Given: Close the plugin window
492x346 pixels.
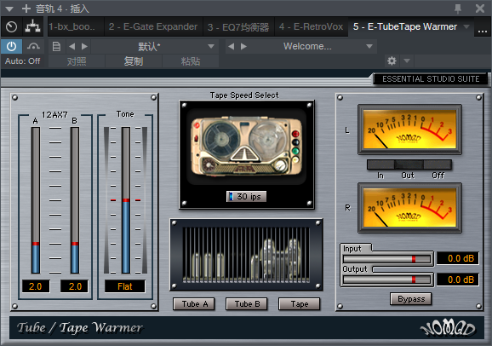Looking at the screenshot, I should pos(480,9).
